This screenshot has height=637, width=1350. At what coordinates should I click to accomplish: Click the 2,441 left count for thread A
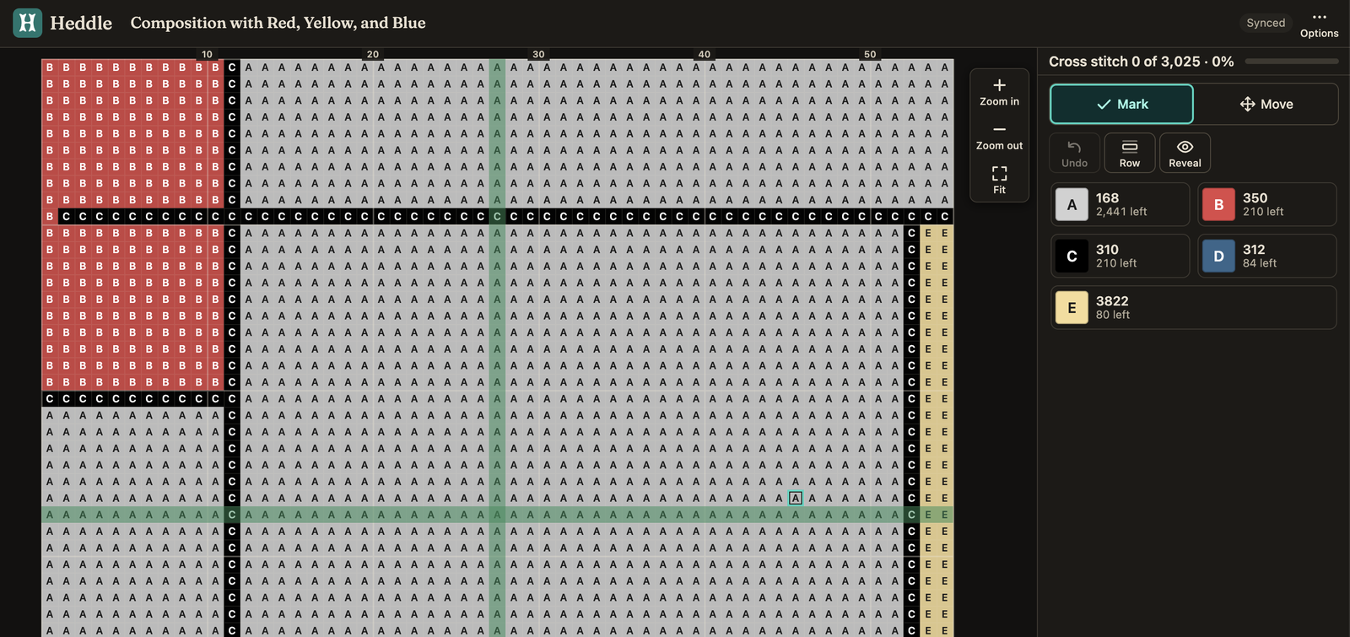click(x=1121, y=212)
